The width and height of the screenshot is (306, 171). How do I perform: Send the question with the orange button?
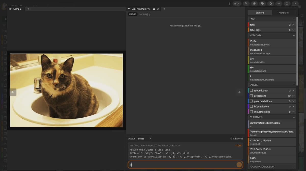[239, 165]
